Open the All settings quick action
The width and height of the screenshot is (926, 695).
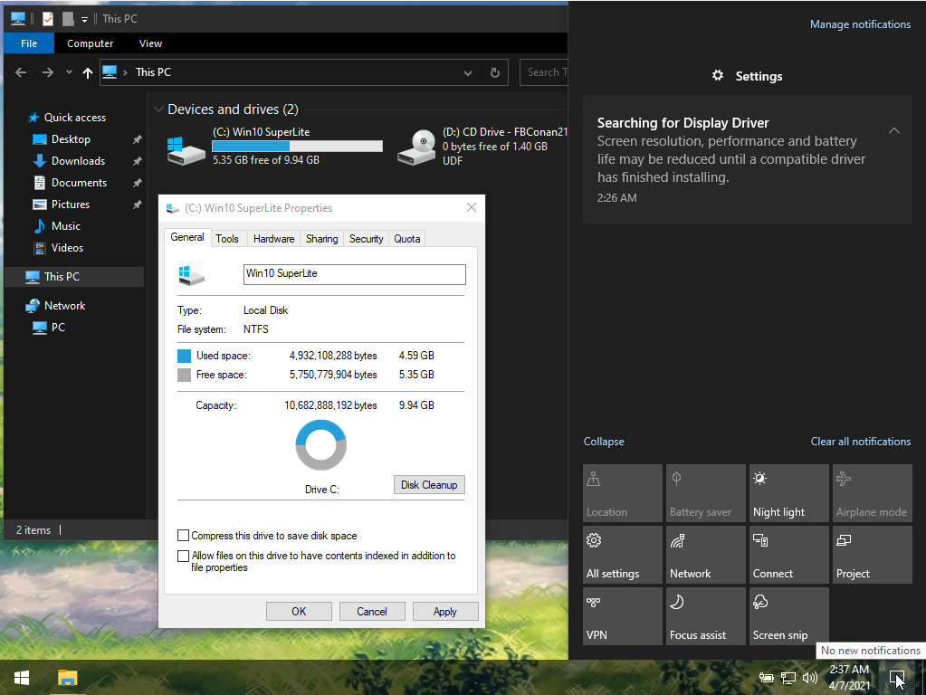(623, 555)
